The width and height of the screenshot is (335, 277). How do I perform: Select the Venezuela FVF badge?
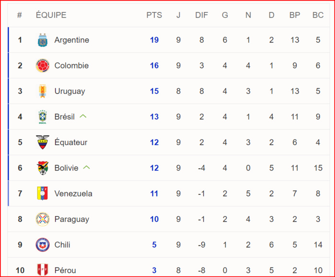point(43,194)
